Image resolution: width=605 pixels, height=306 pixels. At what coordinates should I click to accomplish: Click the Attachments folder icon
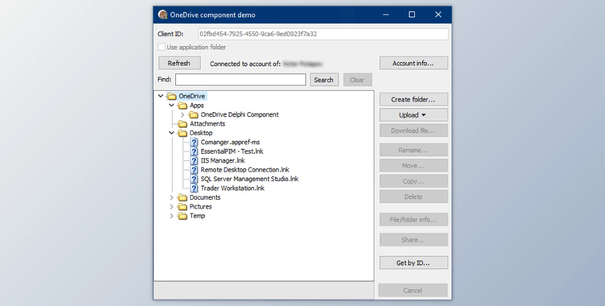click(x=182, y=124)
